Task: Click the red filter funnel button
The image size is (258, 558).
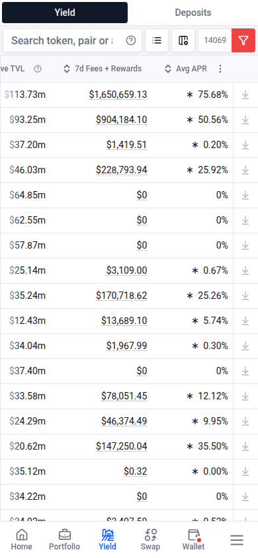Action: (243, 40)
